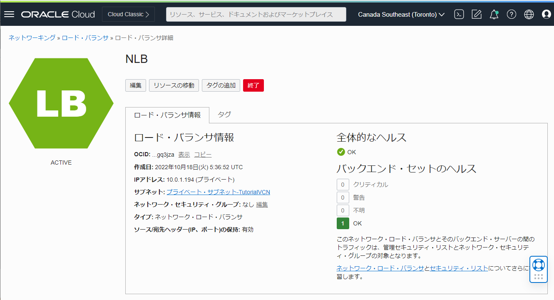The width and height of the screenshot is (554, 300).
Task: Expand the Canada Southeast (Toronto) region selector
Action: 400,14
